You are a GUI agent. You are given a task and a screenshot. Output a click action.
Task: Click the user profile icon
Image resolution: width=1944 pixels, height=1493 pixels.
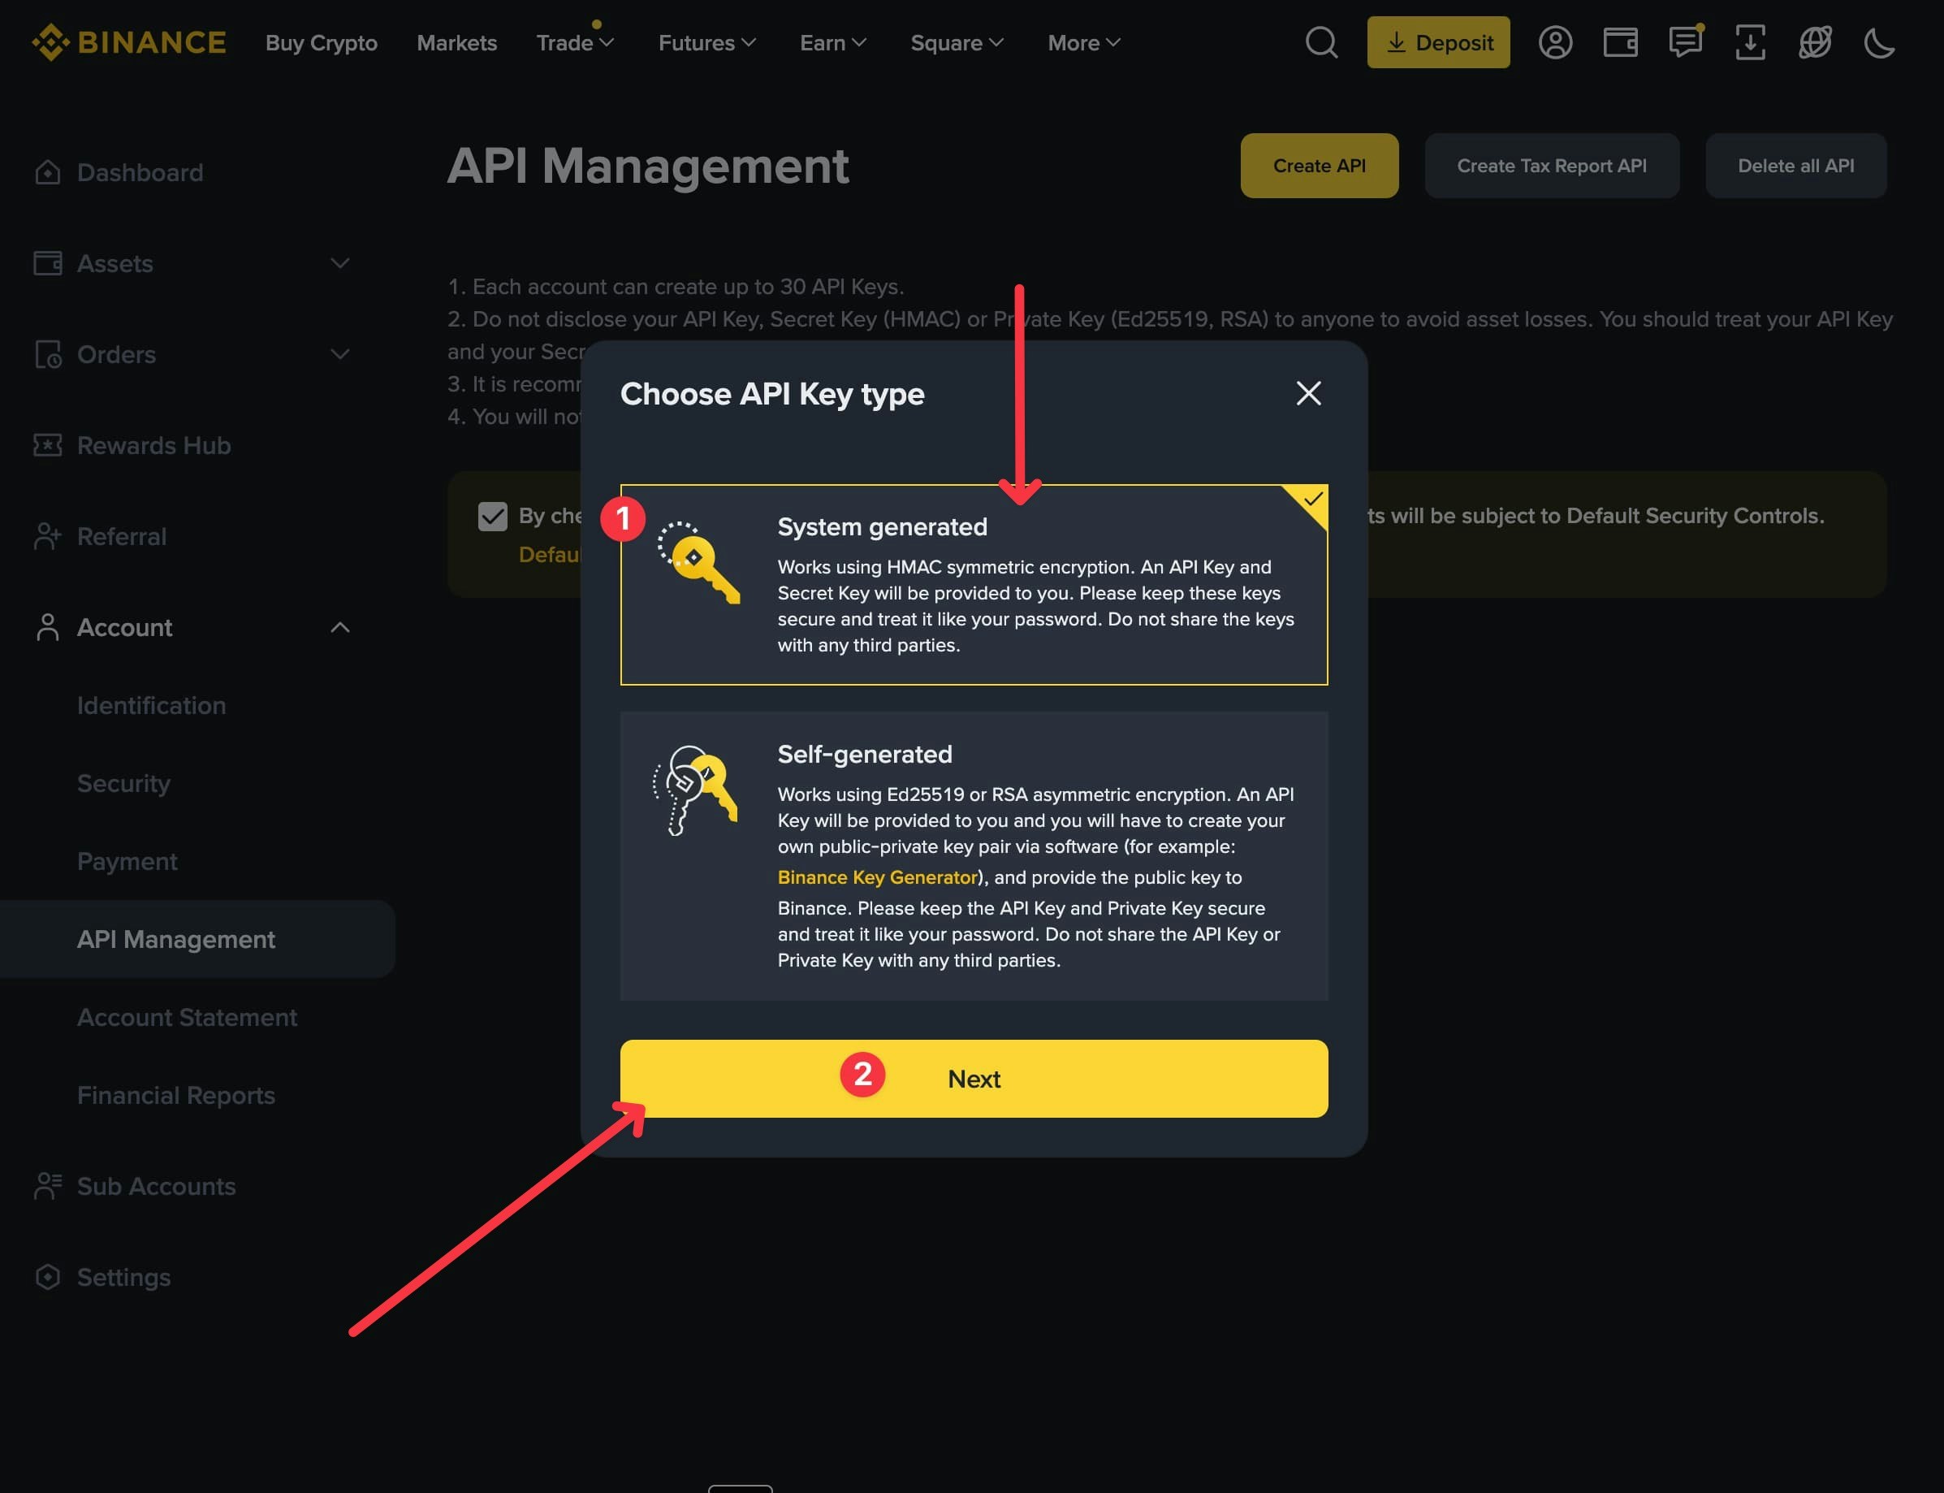tap(1555, 41)
